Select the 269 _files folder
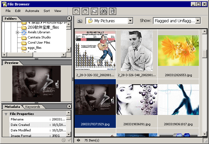 [x=43, y=27]
